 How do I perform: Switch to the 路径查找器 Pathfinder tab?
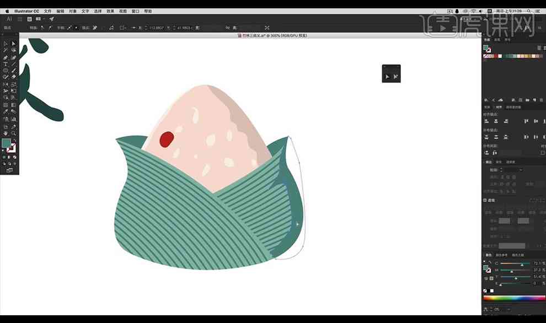(x=513, y=107)
